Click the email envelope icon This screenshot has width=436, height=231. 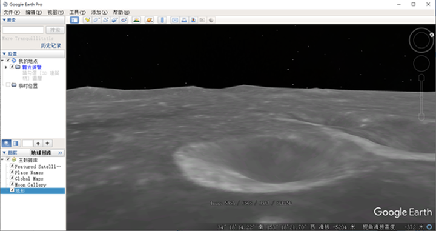pyautogui.click(x=175, y=20)
